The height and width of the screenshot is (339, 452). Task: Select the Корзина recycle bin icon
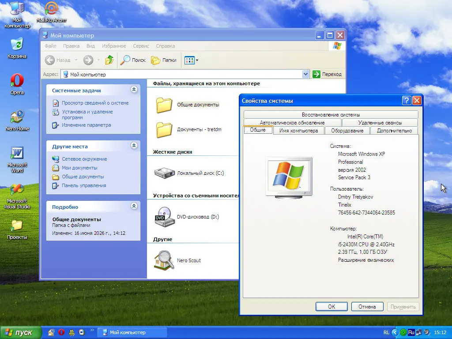[x=17, y=48]
